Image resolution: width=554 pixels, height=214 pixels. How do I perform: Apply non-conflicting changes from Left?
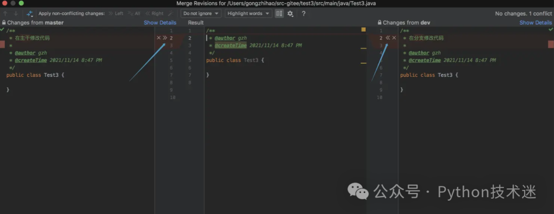pos(116,13)
